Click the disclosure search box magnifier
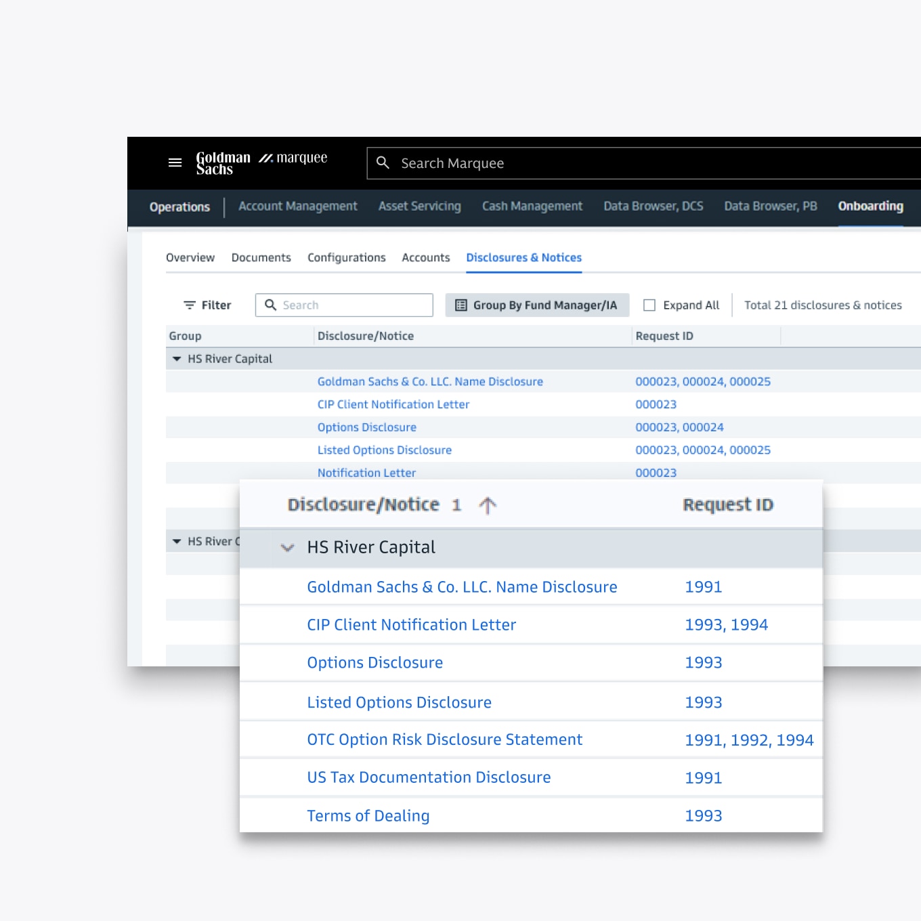Screen dimensions: 921x921 (270, 305)
